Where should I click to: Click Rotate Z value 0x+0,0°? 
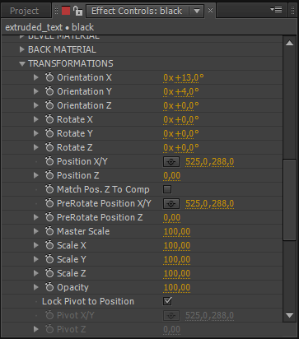point(181,148)
